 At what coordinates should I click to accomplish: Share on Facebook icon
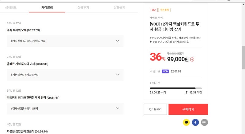pyautogui.click(x=195, y=122)
